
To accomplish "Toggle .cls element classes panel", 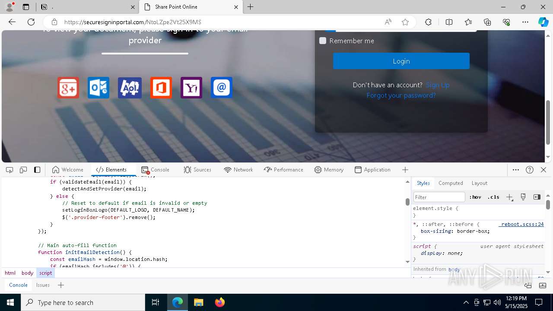I will click(x=493, y=197).
